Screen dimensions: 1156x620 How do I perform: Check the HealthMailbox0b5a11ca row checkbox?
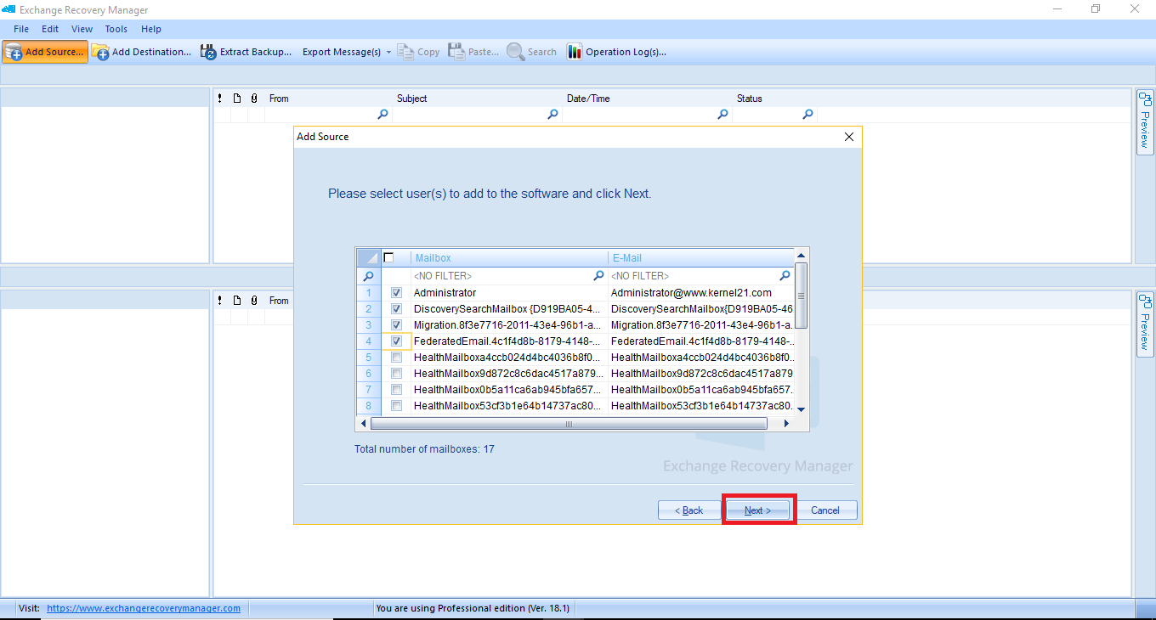coord(396,390)
